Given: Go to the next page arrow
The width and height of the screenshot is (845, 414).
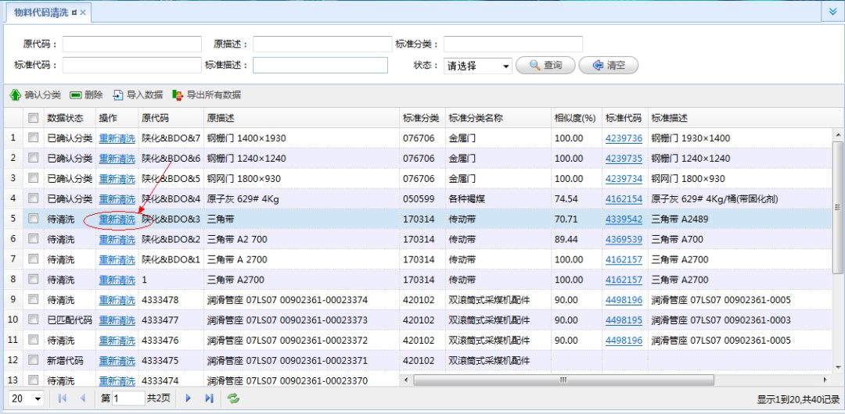Looking at the screenshot, I should pos(188,398).
